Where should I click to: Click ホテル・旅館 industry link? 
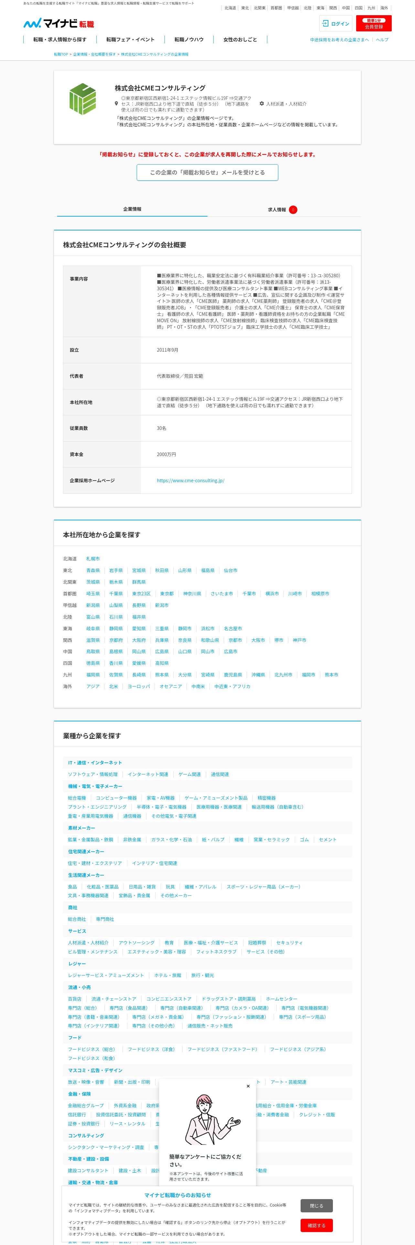[168, 975]
